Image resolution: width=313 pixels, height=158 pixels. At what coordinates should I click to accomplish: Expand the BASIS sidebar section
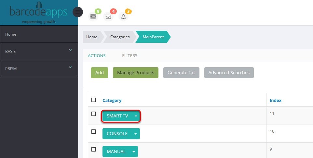pyautogui.click(x=39, y=51)
